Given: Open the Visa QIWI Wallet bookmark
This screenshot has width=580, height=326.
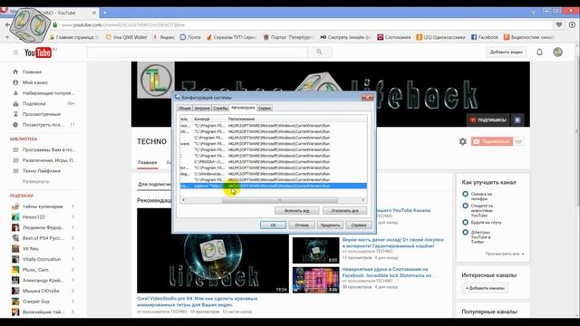Looking at the screenshot, I should point(127,37).
